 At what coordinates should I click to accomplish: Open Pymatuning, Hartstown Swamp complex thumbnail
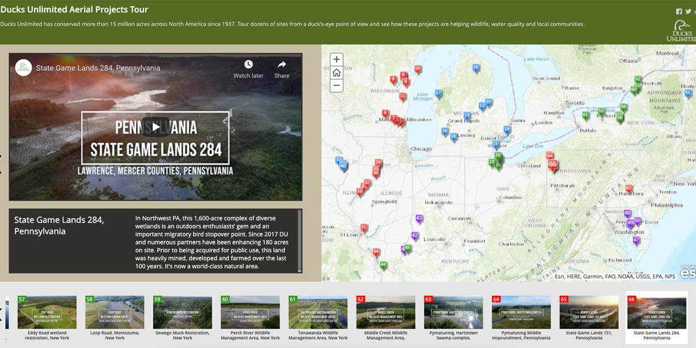click(454, 317)
